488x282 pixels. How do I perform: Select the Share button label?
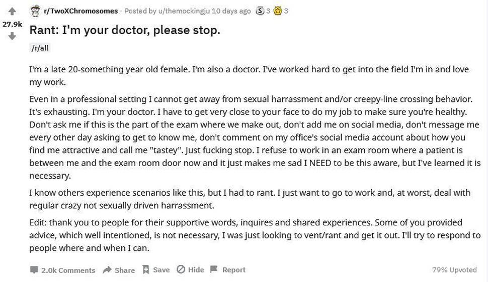point(124,270)
